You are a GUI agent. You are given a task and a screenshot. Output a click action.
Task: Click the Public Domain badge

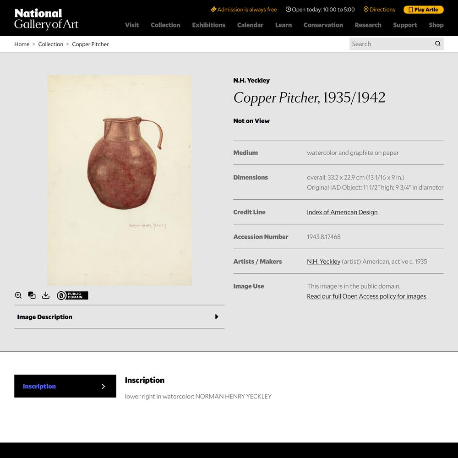tap(72, 295)
